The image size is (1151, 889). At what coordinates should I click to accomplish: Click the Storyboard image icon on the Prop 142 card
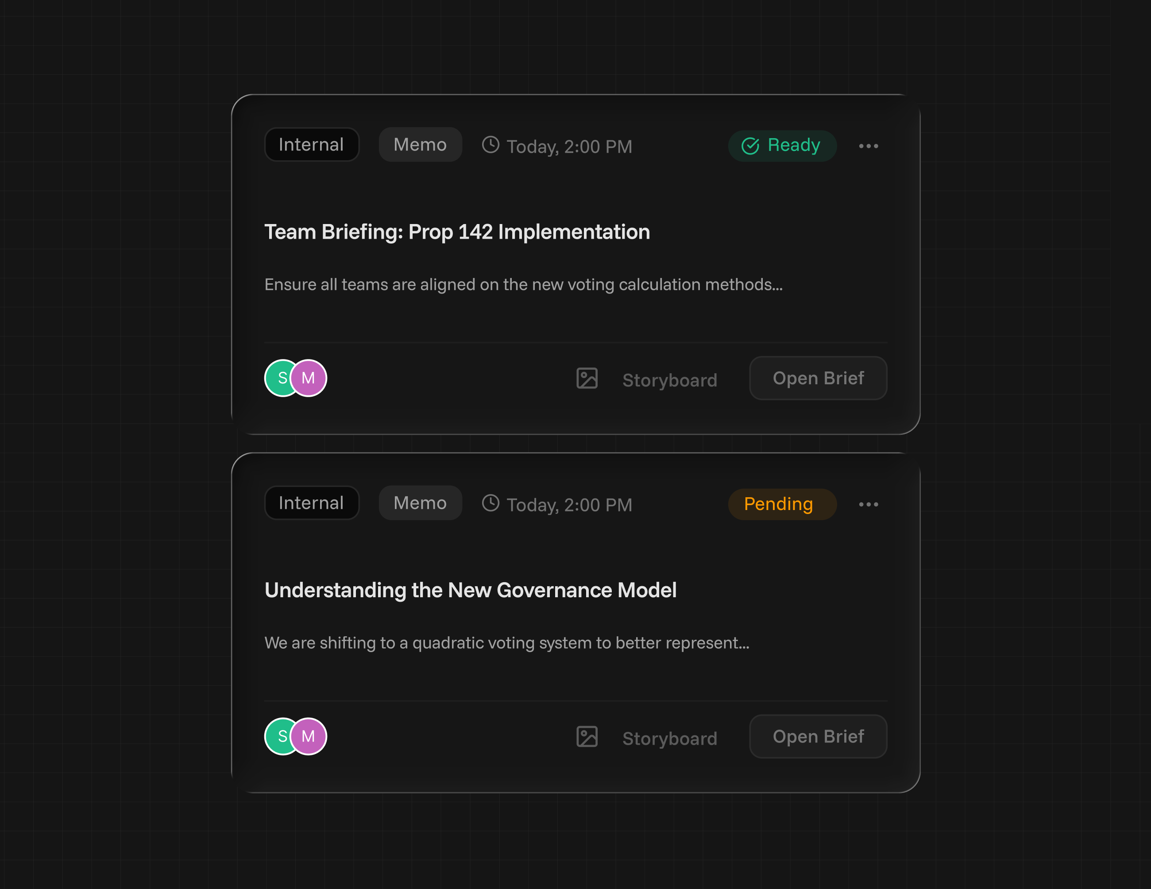coord(587,379)
